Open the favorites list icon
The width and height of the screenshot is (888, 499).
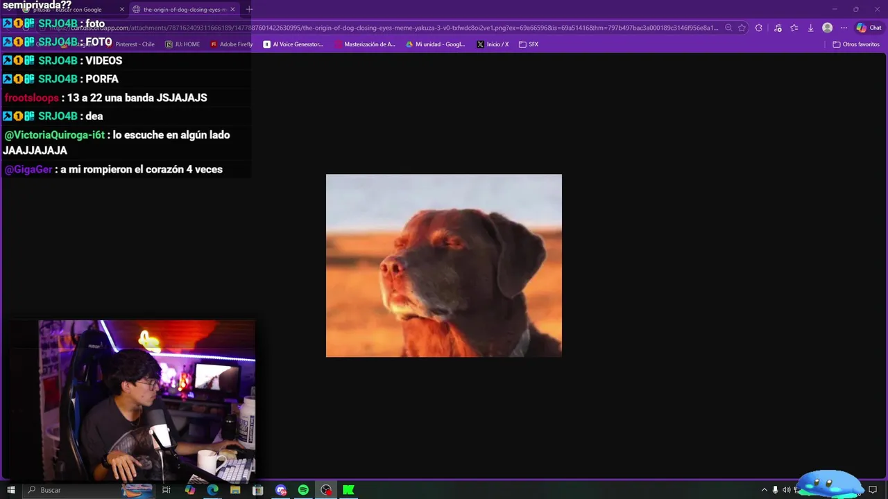(x=794, y=28)
